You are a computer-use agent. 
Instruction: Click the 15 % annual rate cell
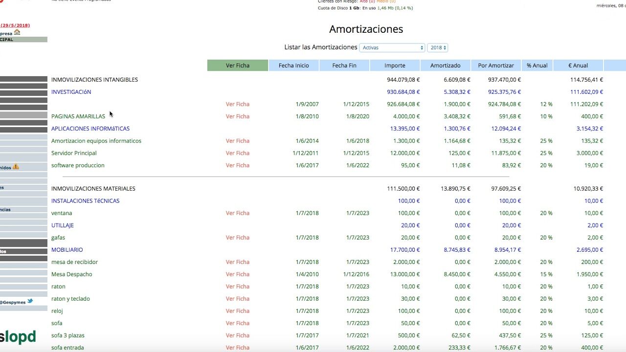[546, 274]
